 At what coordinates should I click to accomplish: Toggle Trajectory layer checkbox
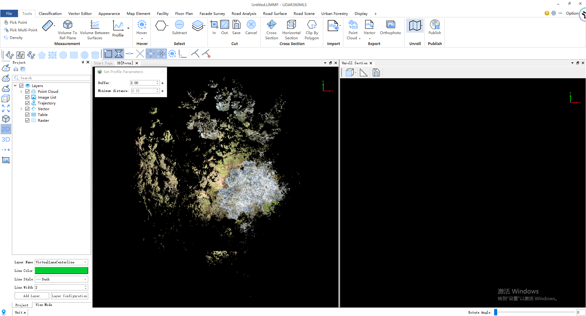click(x=27, y=103)
